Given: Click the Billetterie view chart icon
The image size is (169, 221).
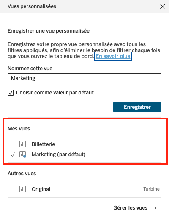Looking at the screenshot, I should [22, 144].
